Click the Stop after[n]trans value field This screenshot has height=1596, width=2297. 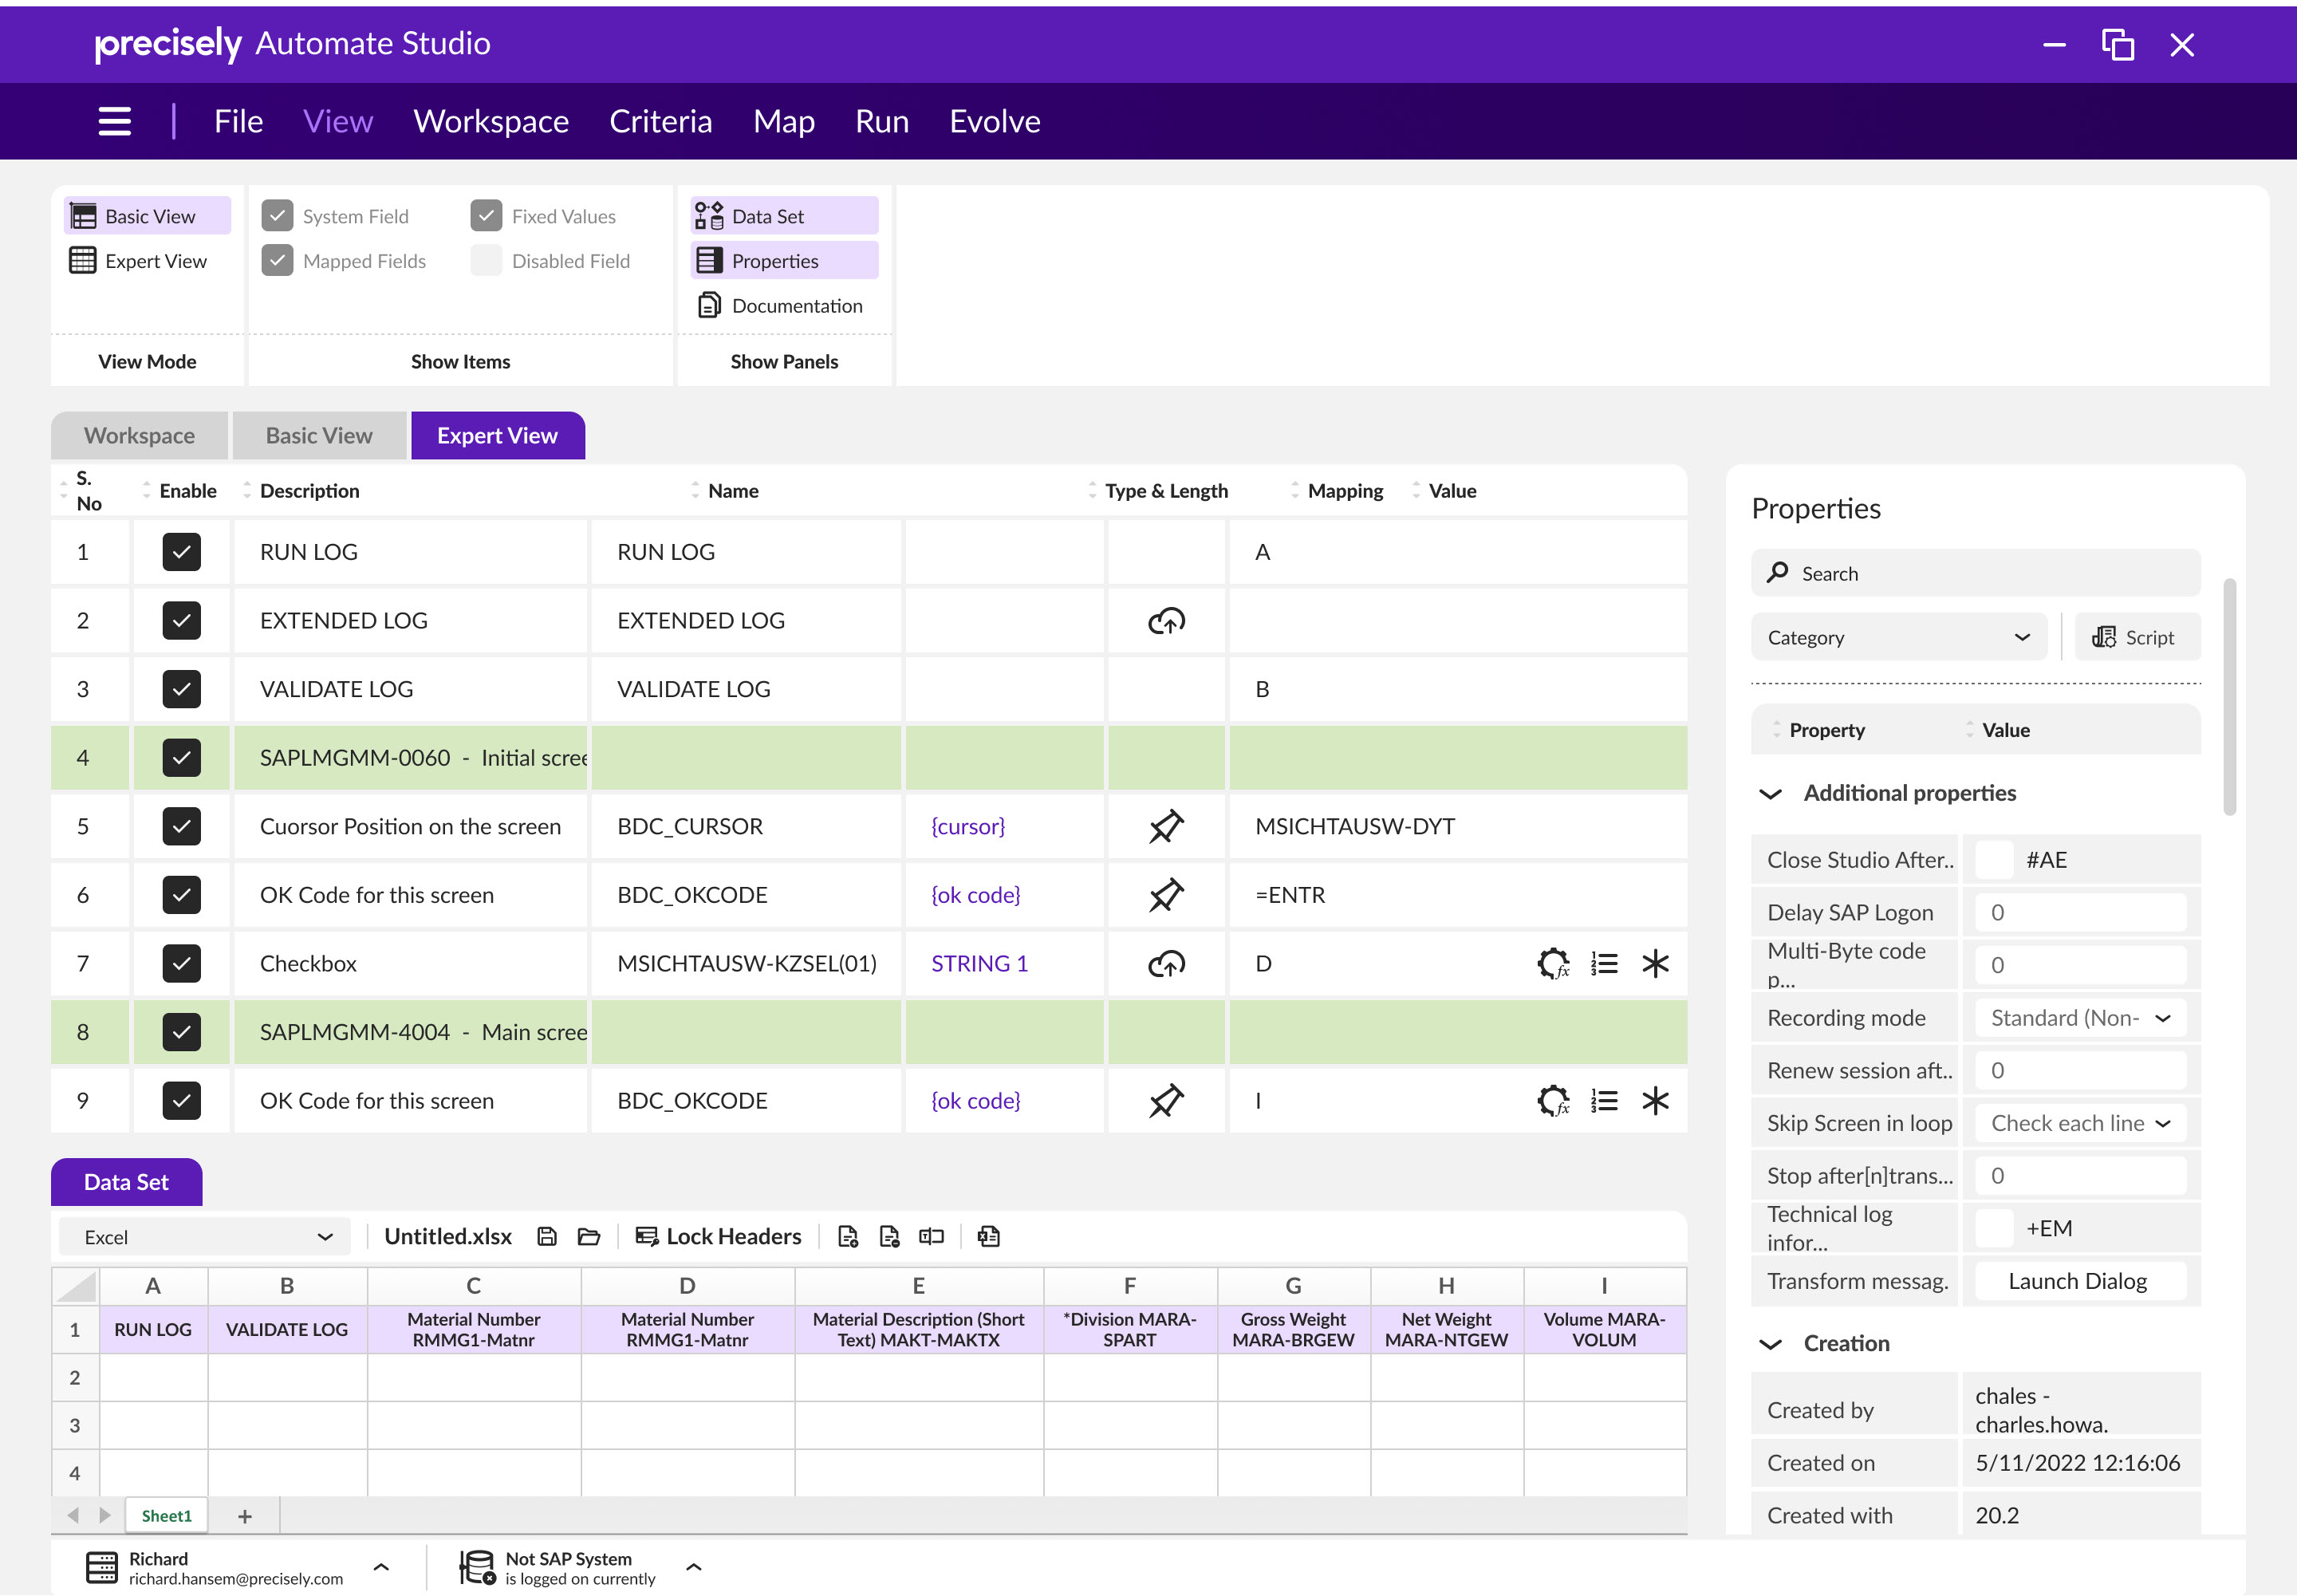click(2080, 1176)
